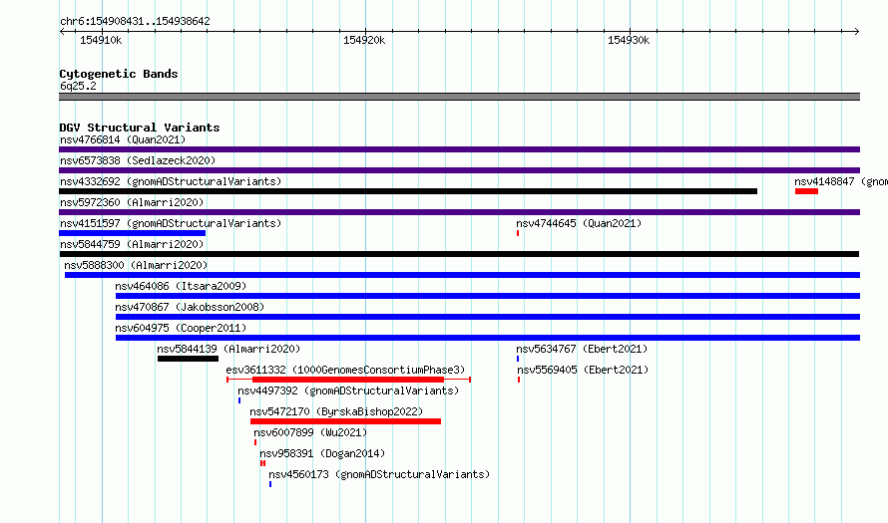
Task: Select black bar of nsv4332692
Action: click(x=408, y=191)
